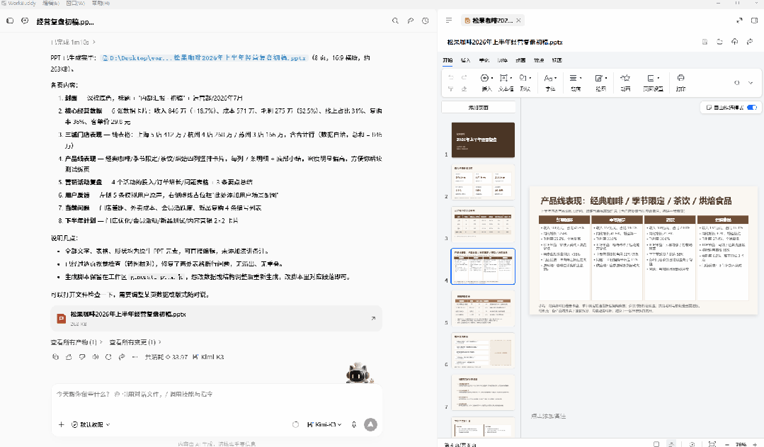Add attachment with plus icon
764x447 pixels.
click(62, 424)
